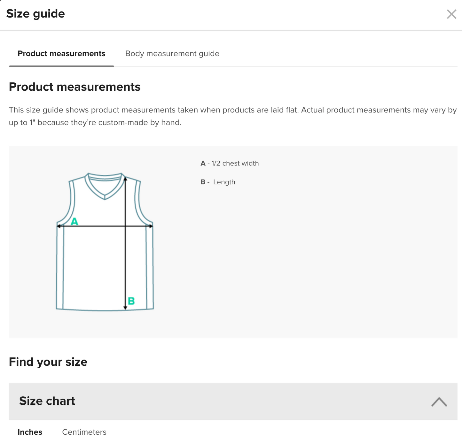Close the Size guide dialog
The height and width of the screenshot is (443, 462).
coord(451,14)
